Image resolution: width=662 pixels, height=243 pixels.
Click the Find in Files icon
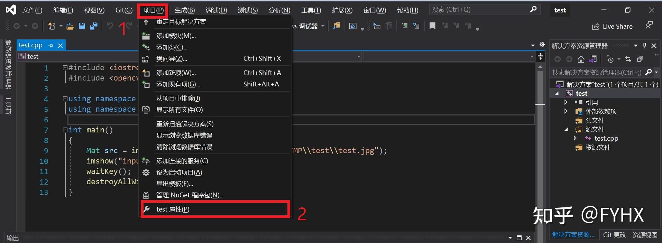click(337, 26)
